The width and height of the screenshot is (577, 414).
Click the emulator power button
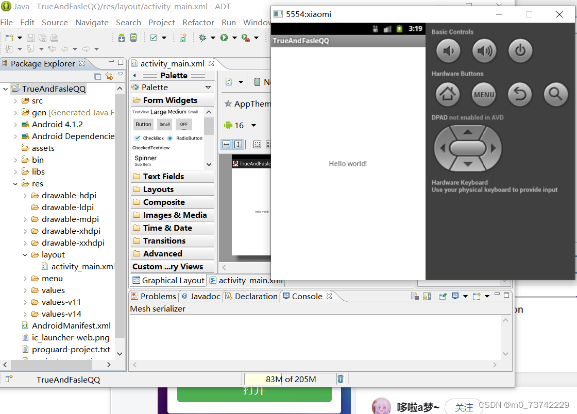(520, 51)
